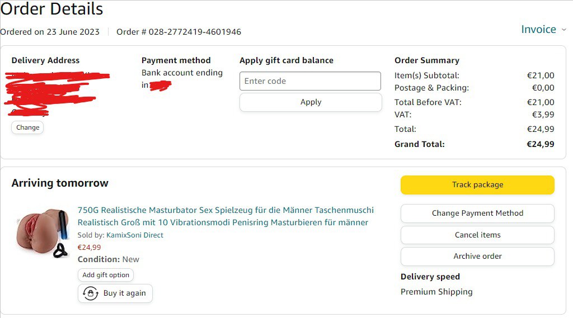The height and width of the screenshot is (318, 573).
Task: Click the Premium Shipping delivery speed text
Action: pyautogui.click(x=436, y=292)
